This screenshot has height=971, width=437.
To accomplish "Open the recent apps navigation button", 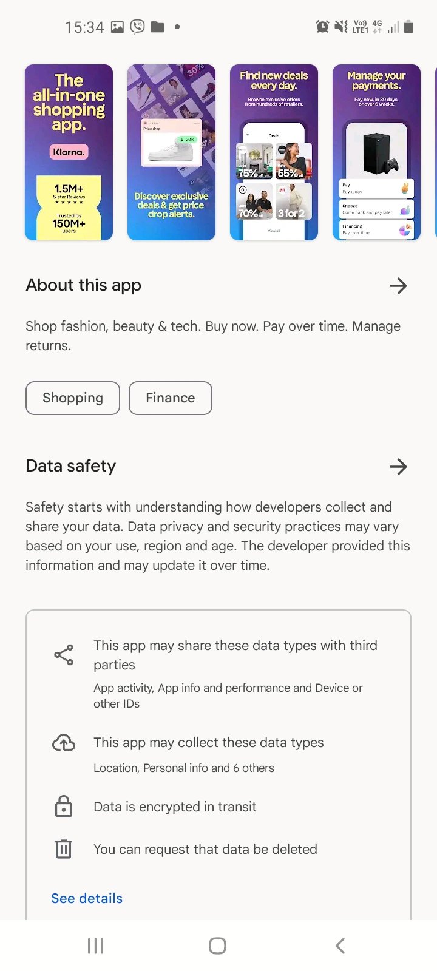I will [x=95, y=946].
